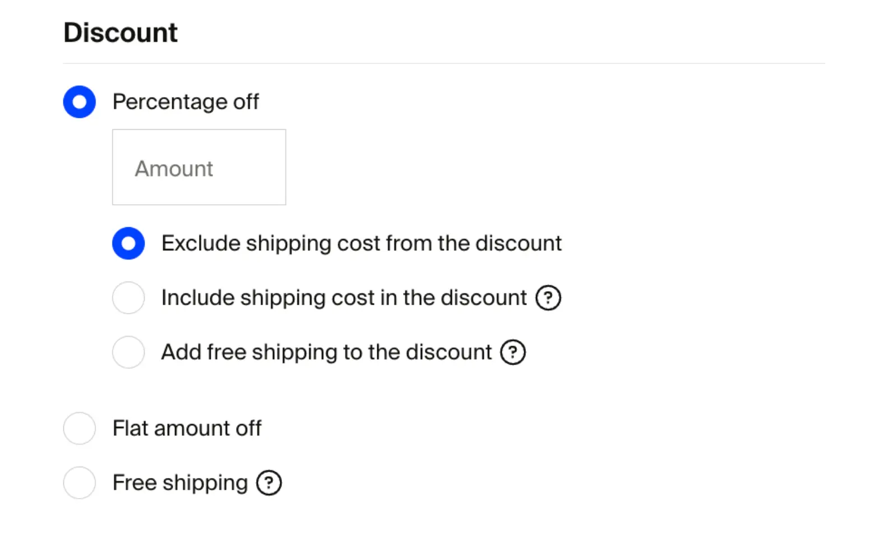The height and width of the screenshot is (534, 888).
Task: Click the "Flat amount off" label text
Action: (x=187, y=429)
